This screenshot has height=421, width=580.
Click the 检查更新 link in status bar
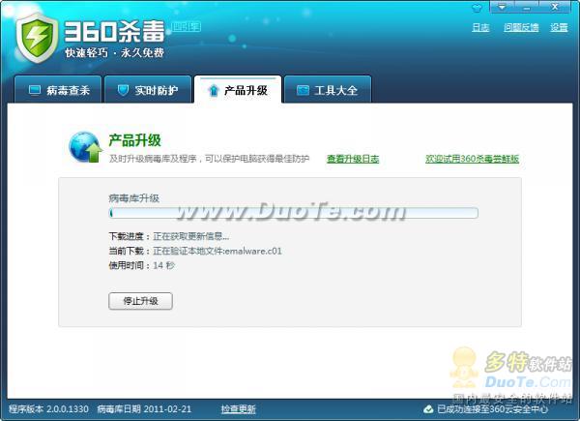click(x=238, y=409)
